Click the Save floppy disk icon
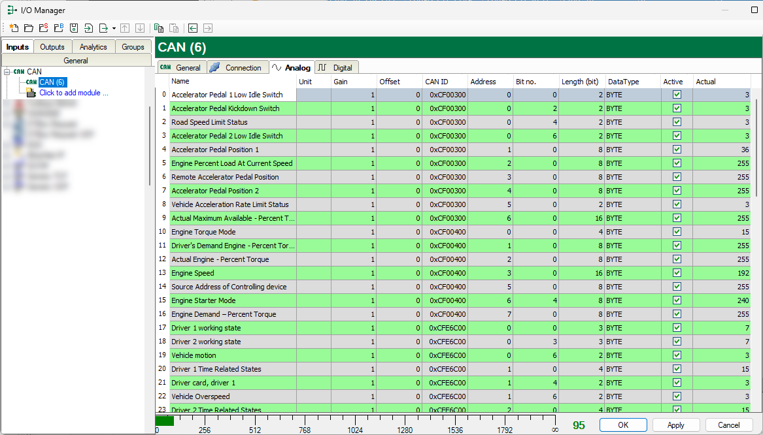This screenshot has width=763, height=435. point(73,28)
